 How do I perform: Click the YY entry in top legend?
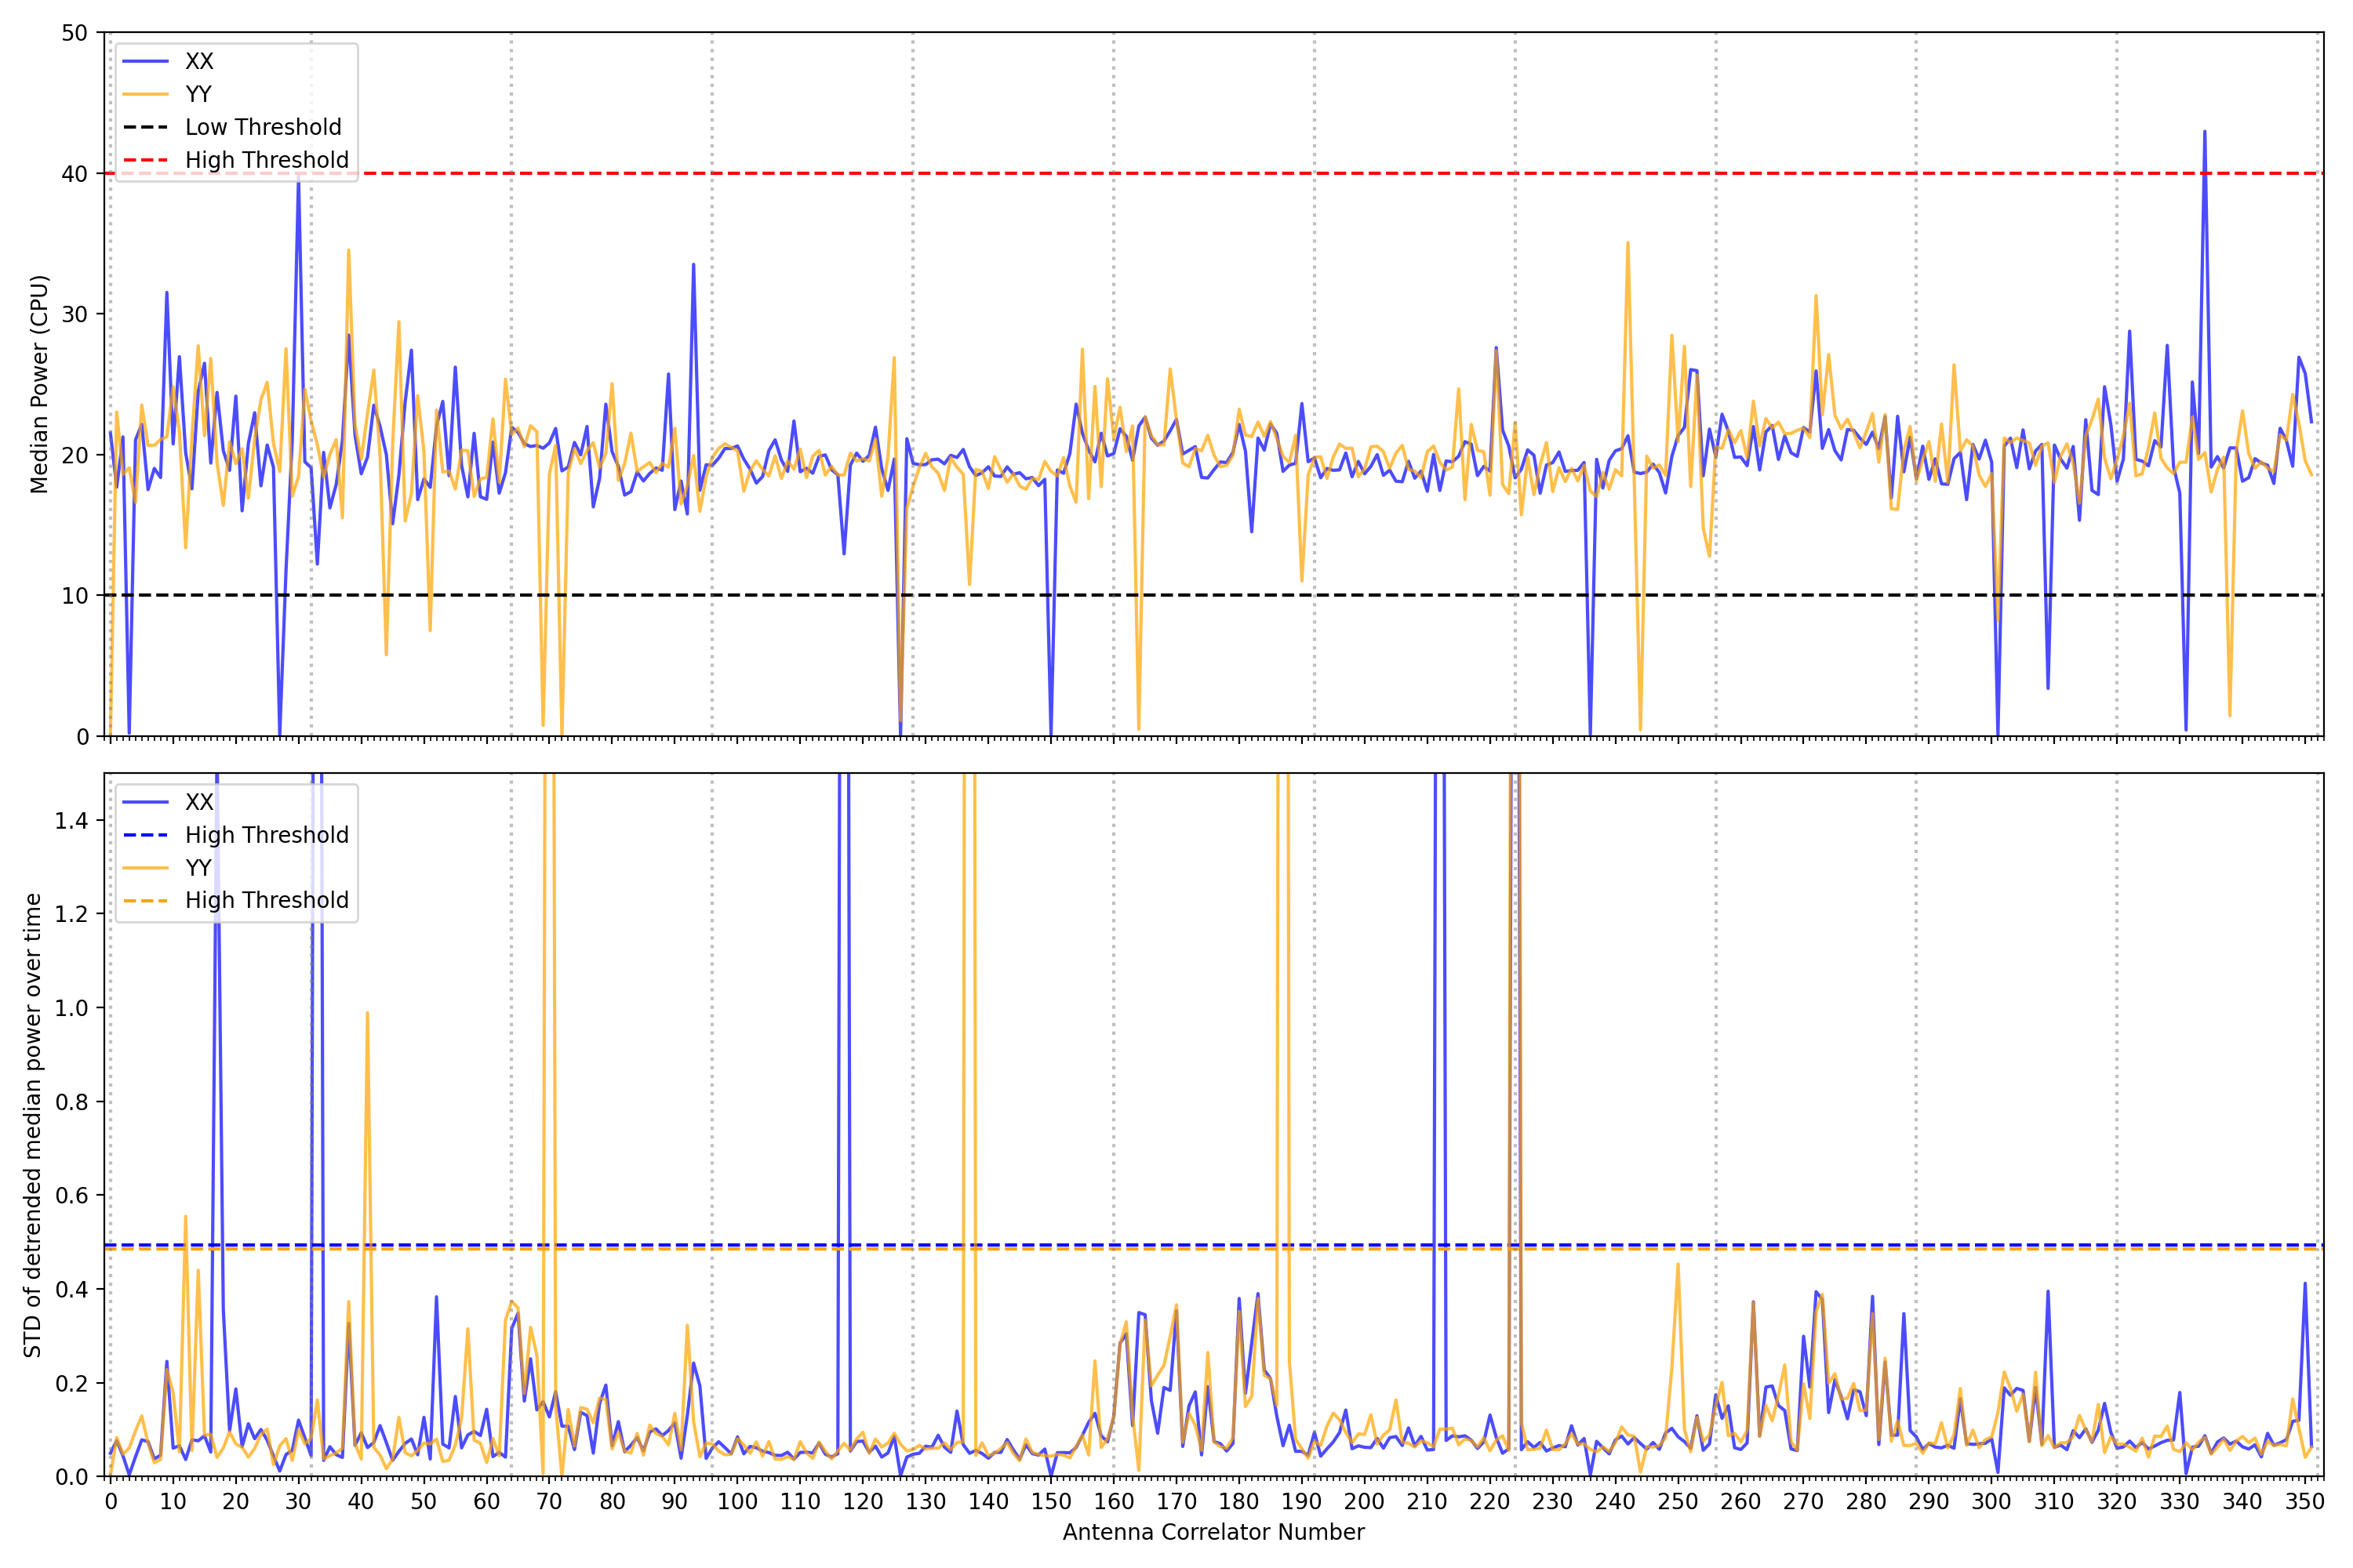[x=198, y=94]
